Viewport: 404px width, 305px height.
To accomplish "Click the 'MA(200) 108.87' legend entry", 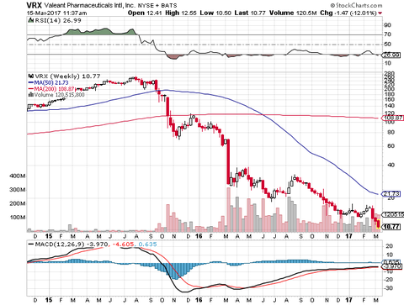I will point(54,89).
